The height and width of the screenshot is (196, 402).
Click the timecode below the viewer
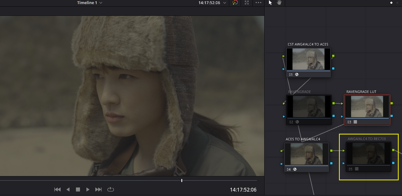tap(243, 190)
